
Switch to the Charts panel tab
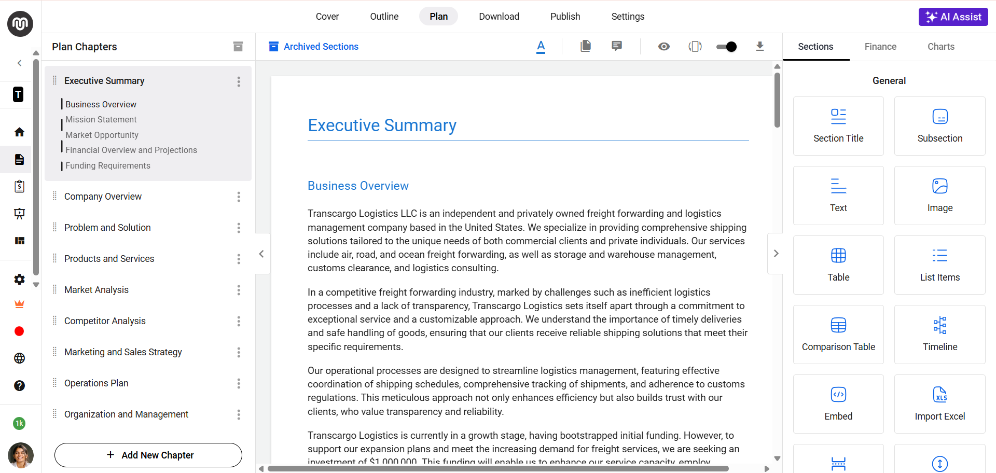pos(941,47)
